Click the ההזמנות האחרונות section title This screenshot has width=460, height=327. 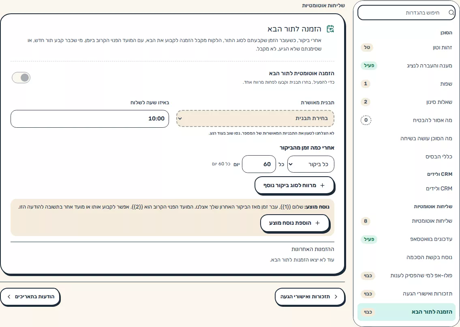(x=313, y=249)
